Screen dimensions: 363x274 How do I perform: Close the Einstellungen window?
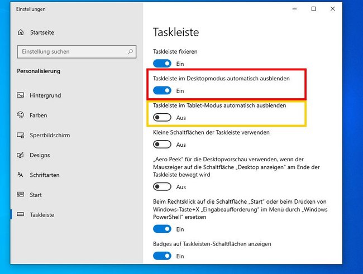(333, 9)
